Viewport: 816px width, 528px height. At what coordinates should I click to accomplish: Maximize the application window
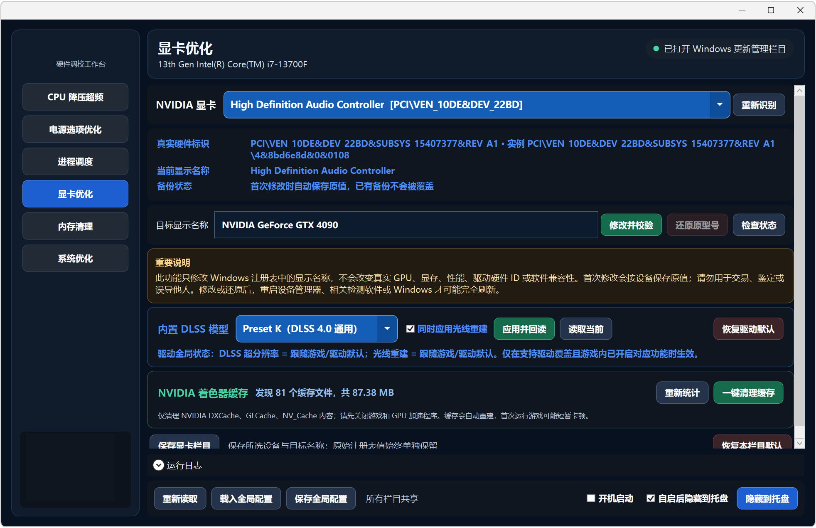click(x=771, y=10)
